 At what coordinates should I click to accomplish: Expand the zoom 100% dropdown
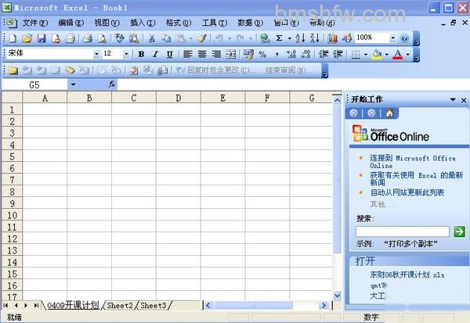(x=392, y=38)
